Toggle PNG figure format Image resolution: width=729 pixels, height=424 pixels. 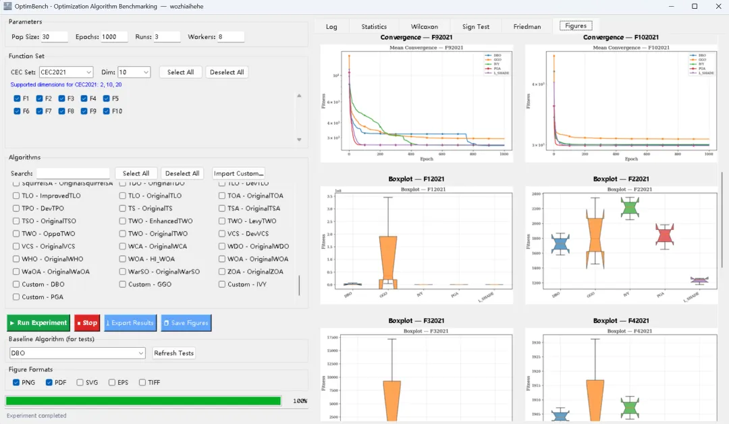tap(16, 382)
